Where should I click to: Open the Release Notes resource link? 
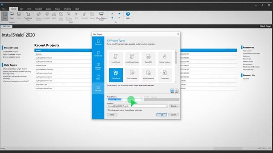click(248, 62)
